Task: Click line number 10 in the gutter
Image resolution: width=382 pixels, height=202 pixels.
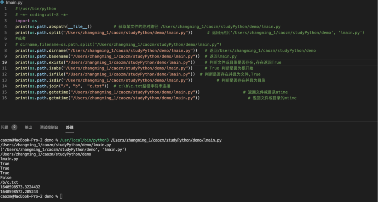Action: 4,62
